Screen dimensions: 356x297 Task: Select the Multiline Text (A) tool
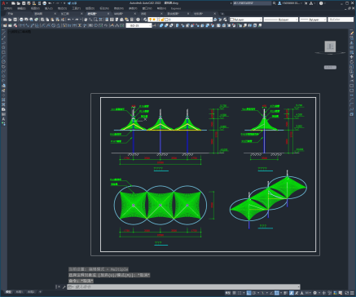coord(3,119)
